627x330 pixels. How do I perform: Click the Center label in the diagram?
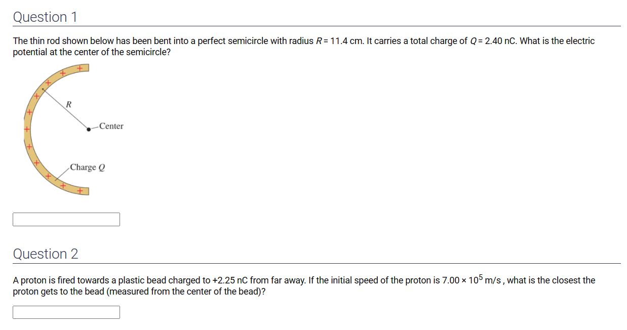tap(110, 126)
